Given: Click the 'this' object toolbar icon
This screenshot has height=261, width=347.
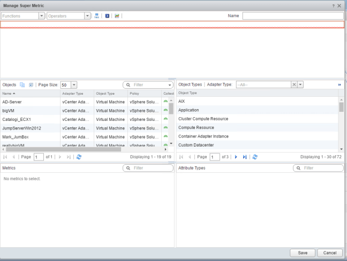Looking at the screenshot, I should click(x=97, y=16).
